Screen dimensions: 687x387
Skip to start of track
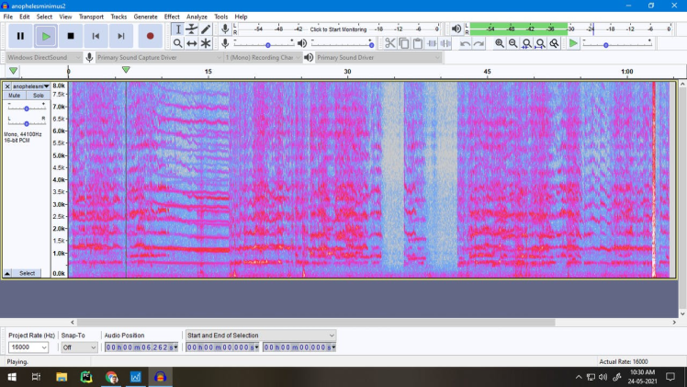coord(96,37)
